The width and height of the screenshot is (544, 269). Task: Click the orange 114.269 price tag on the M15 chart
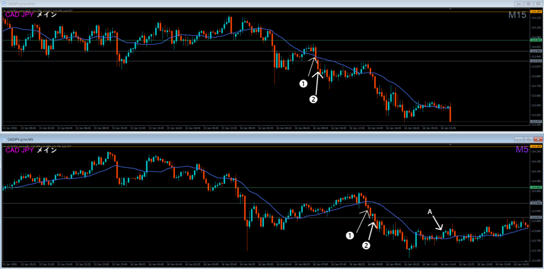click(536, 12)
